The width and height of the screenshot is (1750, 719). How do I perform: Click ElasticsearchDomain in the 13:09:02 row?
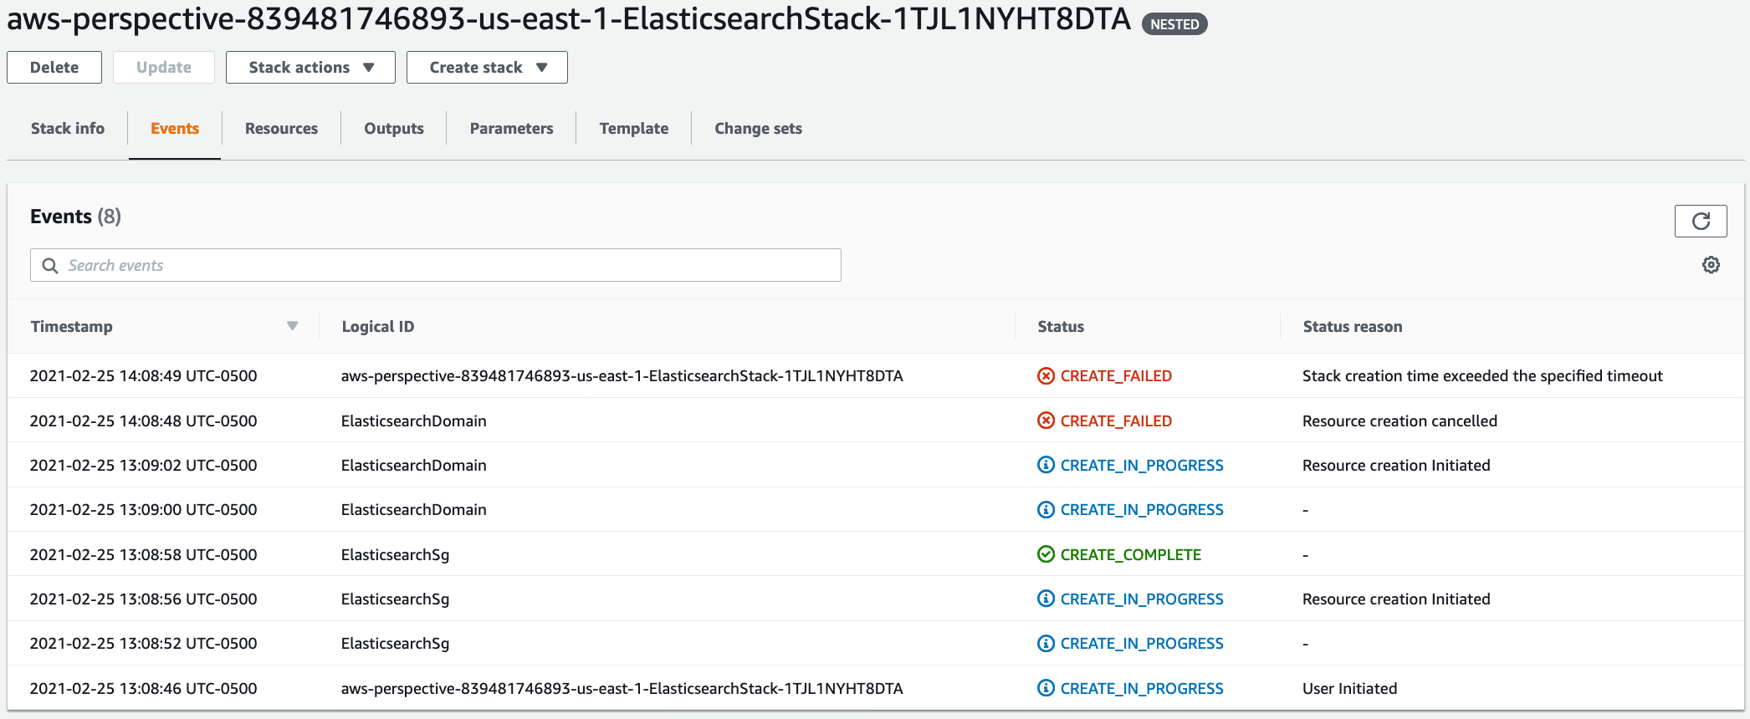[413, 465]
